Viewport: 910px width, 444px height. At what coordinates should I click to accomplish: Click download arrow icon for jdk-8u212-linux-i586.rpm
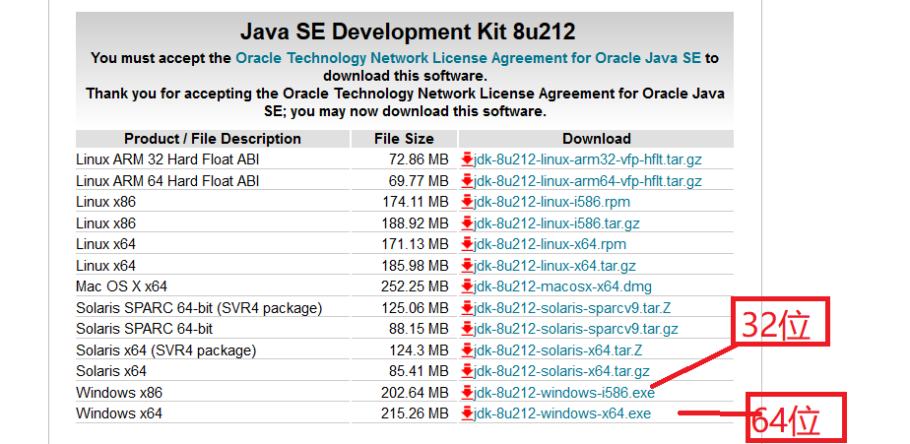(467, 202)
